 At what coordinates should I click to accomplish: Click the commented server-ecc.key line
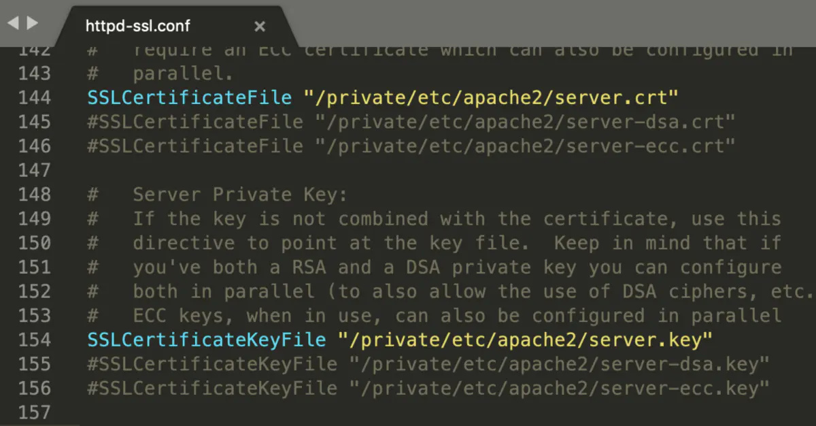[428, 388]
